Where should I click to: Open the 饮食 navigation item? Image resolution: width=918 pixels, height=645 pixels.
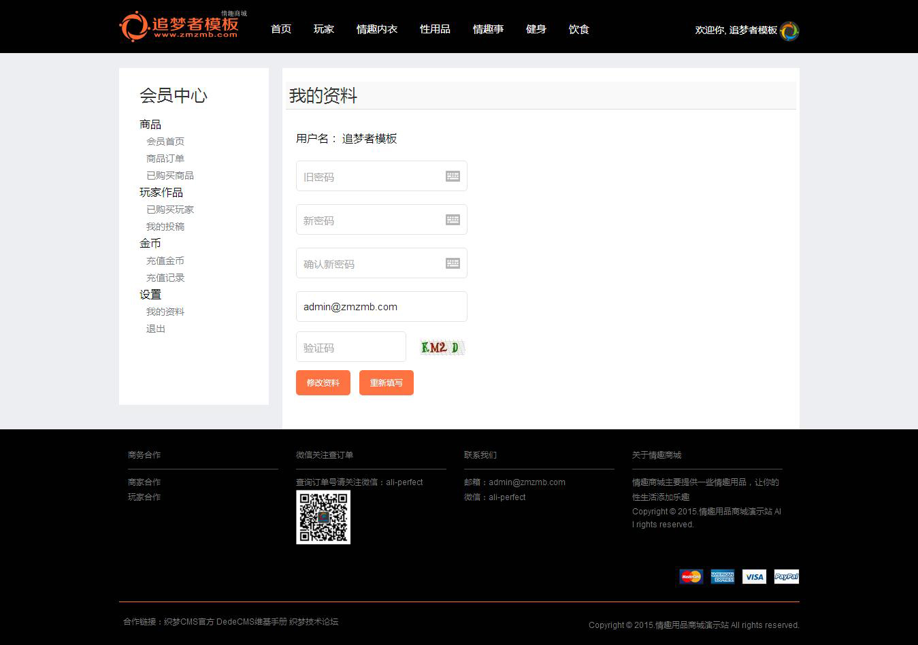[579, 29]
